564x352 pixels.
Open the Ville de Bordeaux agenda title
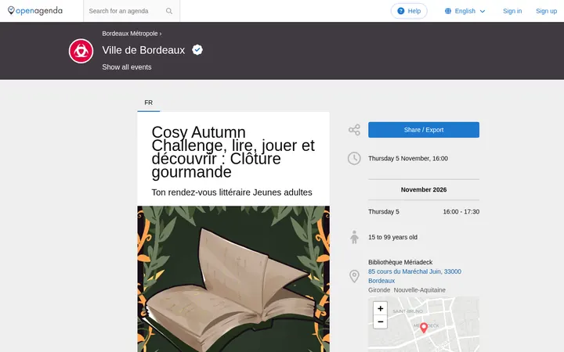143,50
